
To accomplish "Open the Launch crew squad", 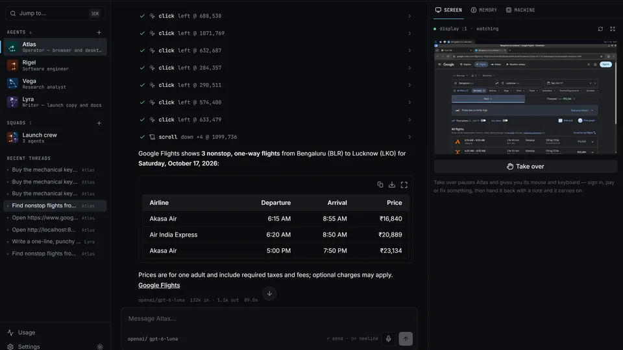I will pyautogui.click(x=55, y=137).
